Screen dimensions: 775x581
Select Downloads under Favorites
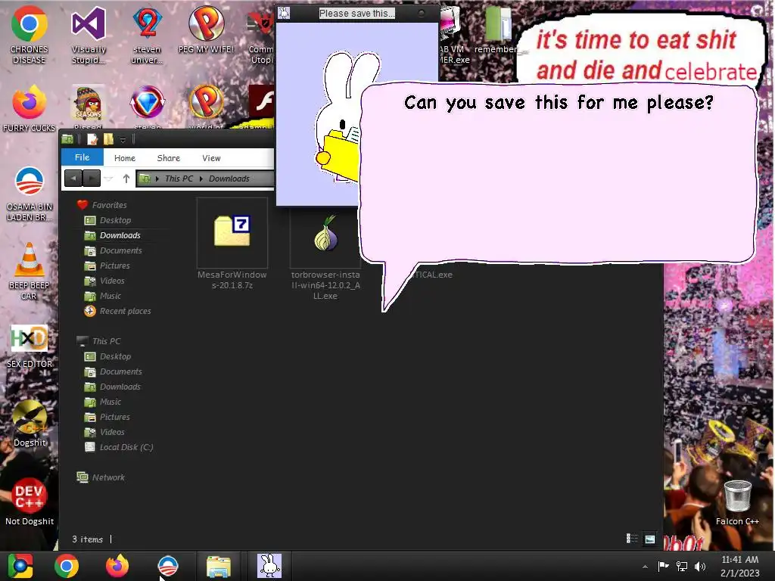tap(120, 235)
